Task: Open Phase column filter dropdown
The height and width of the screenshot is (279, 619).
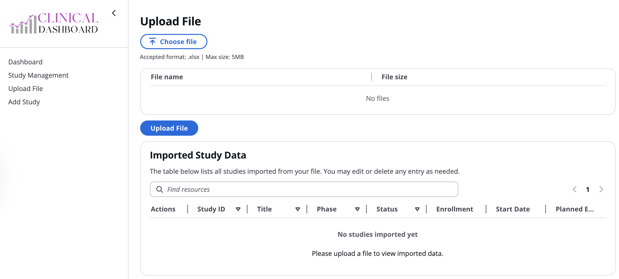Action: click(357, 209)
